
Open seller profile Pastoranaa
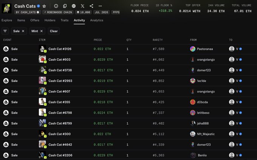coord(205,49)
